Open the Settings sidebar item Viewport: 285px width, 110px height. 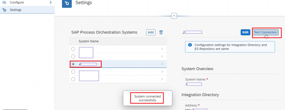click(x=27, y=10)
